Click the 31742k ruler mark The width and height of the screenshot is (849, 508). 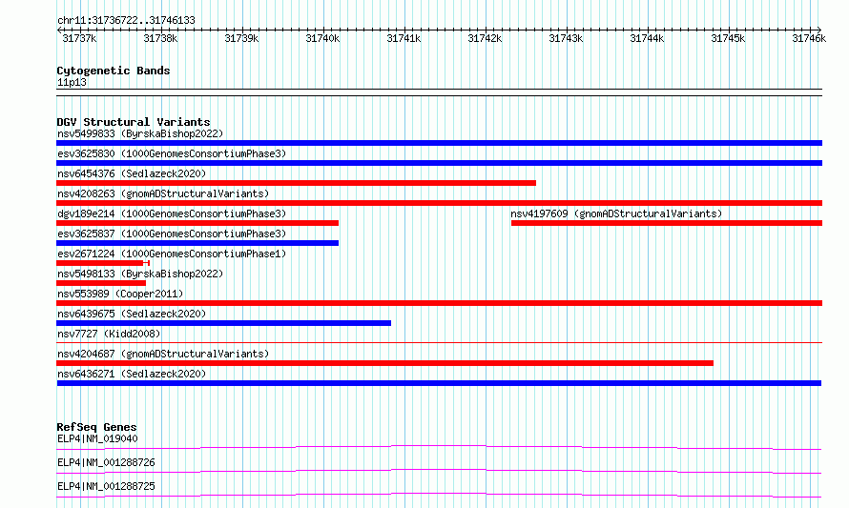[485, 38]
